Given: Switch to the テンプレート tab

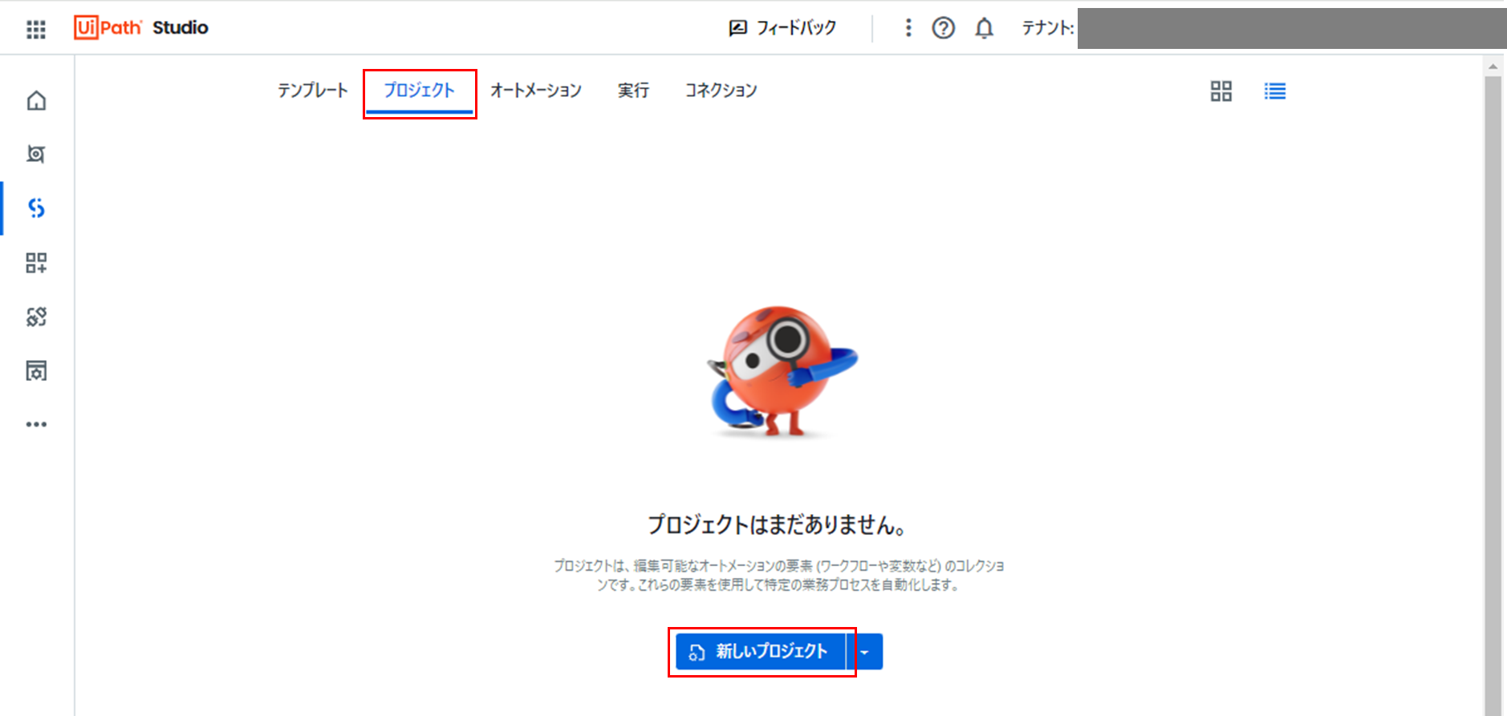Looking at the screenshot, I should pos(313,91).
